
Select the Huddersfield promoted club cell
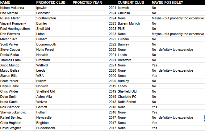54,128
